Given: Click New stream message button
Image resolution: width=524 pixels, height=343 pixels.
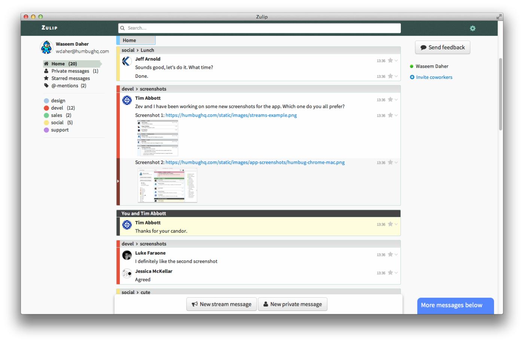Looking at the screenshot, I should pos(222,304).
